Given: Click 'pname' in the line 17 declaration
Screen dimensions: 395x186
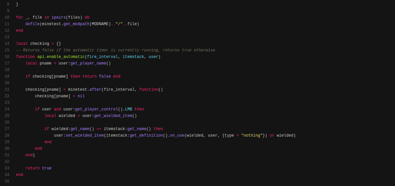Looking at the screenshot, I should 46,63.
